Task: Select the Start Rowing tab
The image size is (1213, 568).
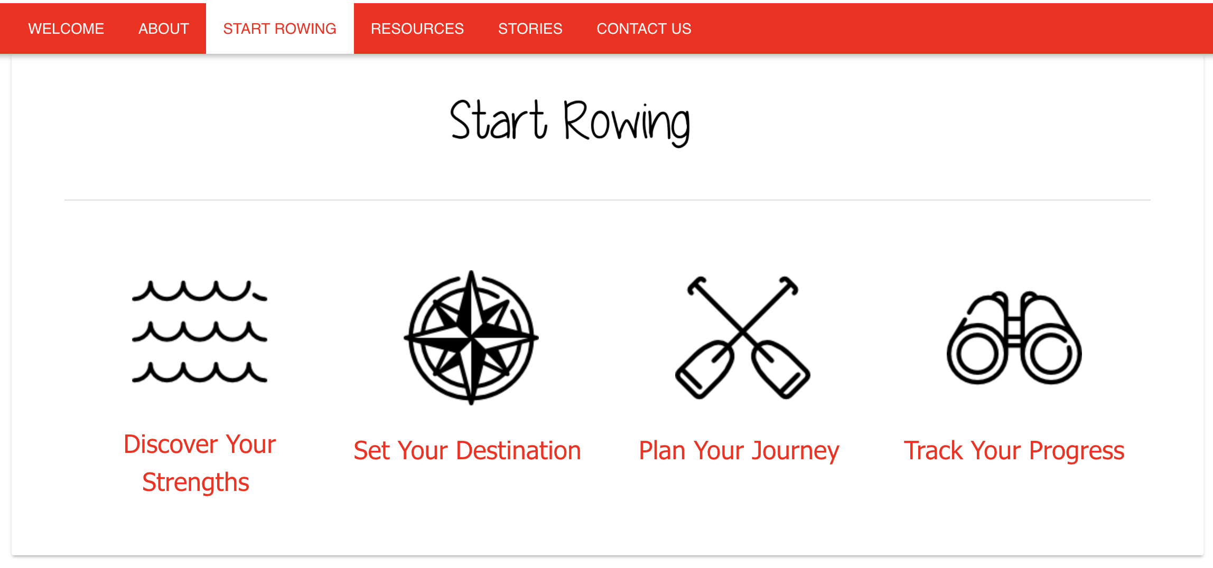Action: [x=279, y=29]
